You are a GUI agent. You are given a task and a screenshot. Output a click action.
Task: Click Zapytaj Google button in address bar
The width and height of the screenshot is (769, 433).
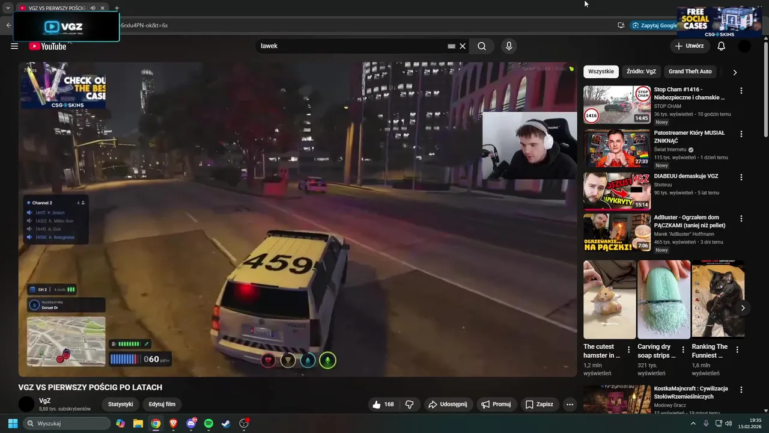654,25
